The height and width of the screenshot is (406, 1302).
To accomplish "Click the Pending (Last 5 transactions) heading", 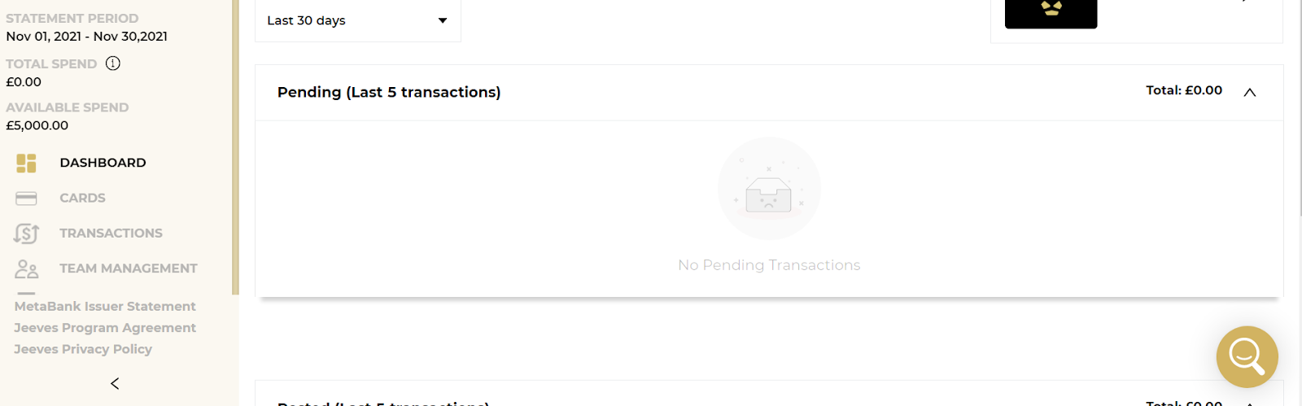I will 389,93.
